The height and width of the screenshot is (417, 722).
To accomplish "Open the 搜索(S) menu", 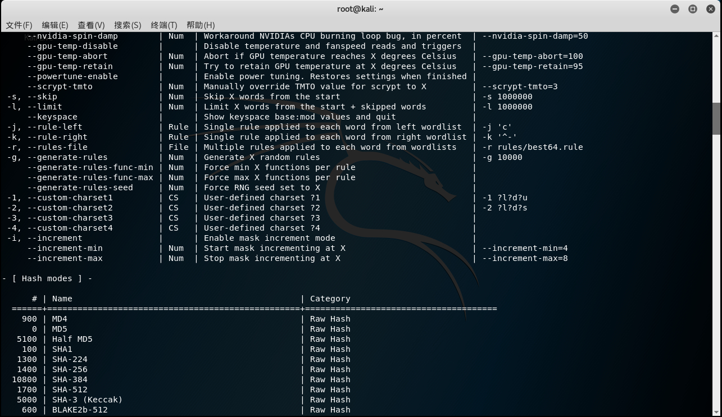I will (128, 25).
